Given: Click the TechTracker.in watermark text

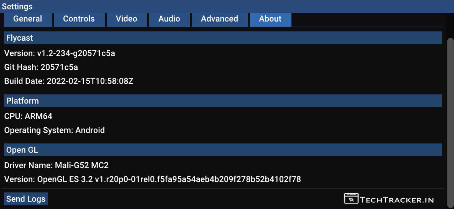Looking at the screenshot, I should [397, 200].
